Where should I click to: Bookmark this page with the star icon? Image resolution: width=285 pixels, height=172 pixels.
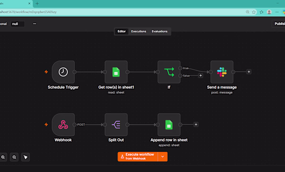(x=254, y=12)
